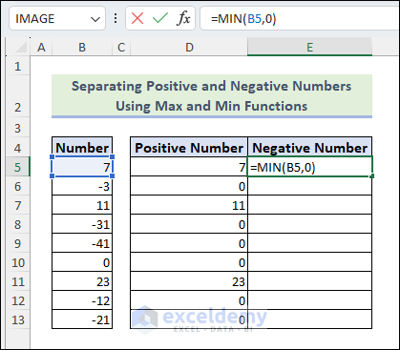Click the fill handle of cell E5
Screen dimensions: 400x350
click(x=372, y=176)
